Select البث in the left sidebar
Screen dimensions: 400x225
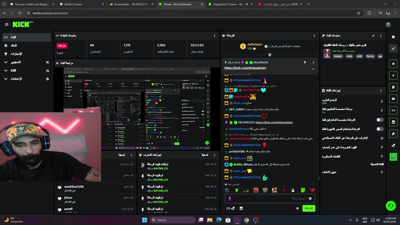coord(27,37)
